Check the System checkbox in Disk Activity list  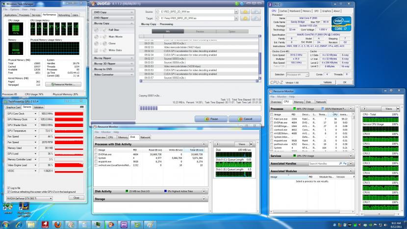[96, 158]
